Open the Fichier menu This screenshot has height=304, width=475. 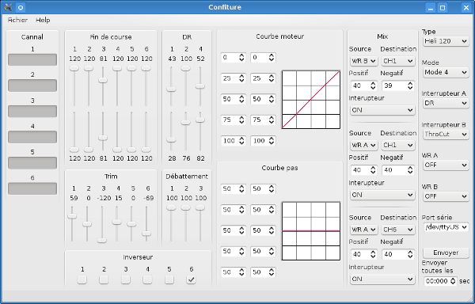tap(17, 20)
